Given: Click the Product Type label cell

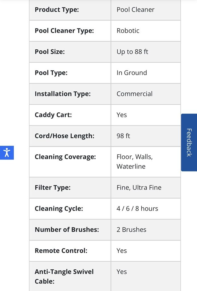Looking at the screenshot, I should click(57, 10).
